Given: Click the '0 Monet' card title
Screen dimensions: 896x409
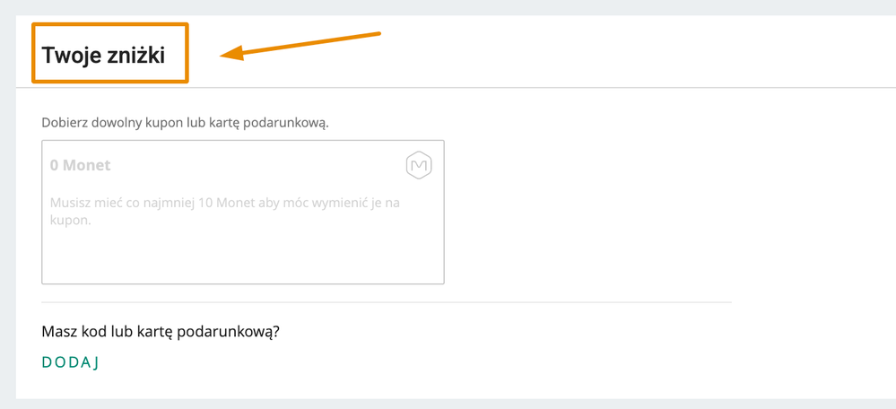Looking at the screenshot, I should coord(81,166).
